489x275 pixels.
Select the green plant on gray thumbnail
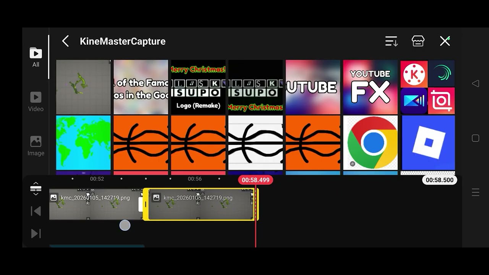coord(83,87)
